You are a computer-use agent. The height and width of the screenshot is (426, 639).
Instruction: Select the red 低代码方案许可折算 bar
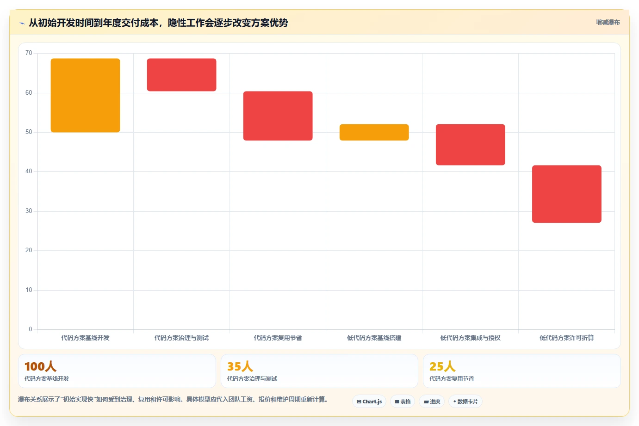[x=567, y=194]
